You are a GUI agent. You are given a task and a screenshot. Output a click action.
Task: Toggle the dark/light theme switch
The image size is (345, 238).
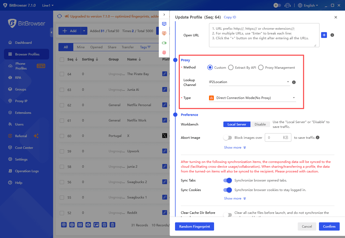(277, 5)
